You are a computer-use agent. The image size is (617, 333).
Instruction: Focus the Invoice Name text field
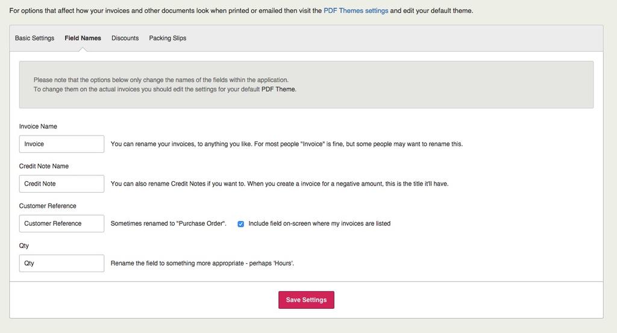click(x=61, y=144)
